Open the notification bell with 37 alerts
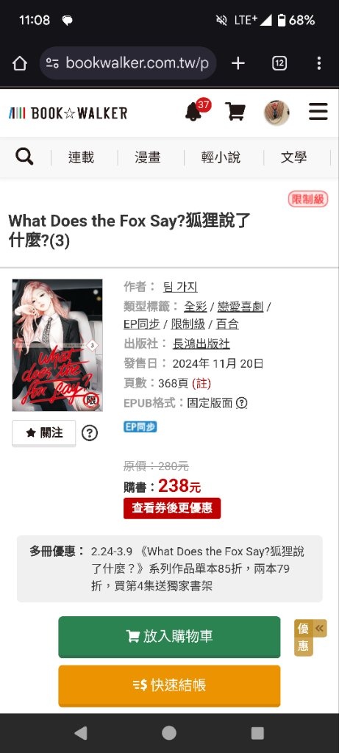Screen dimensions: 339x753 tap(197, 111)
